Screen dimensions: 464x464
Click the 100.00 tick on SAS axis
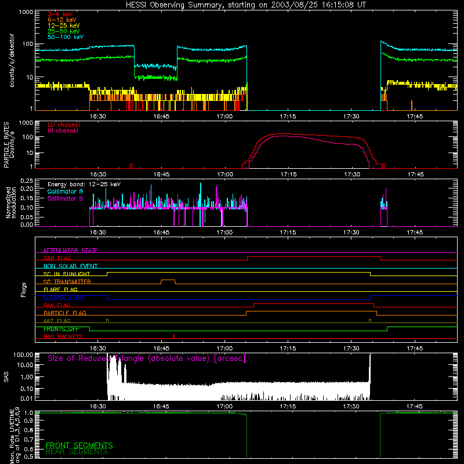23,354
